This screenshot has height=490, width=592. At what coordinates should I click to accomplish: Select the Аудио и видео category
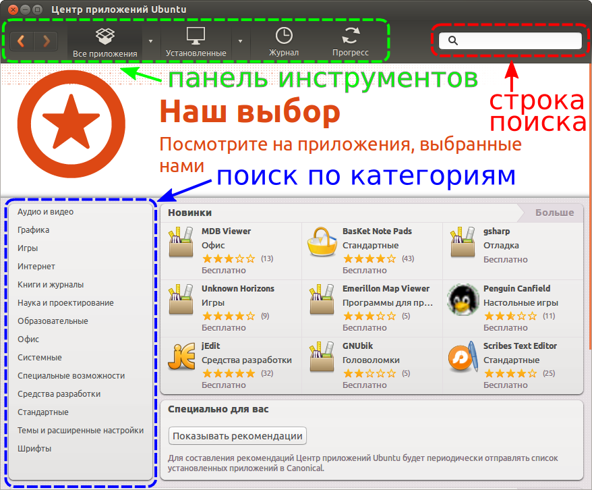[x=45, y=212]
